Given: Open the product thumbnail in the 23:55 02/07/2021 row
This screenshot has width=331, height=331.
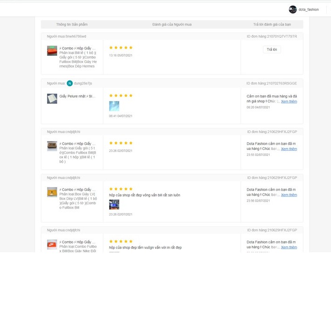Looking at the screenshot, I should point(52,146).
